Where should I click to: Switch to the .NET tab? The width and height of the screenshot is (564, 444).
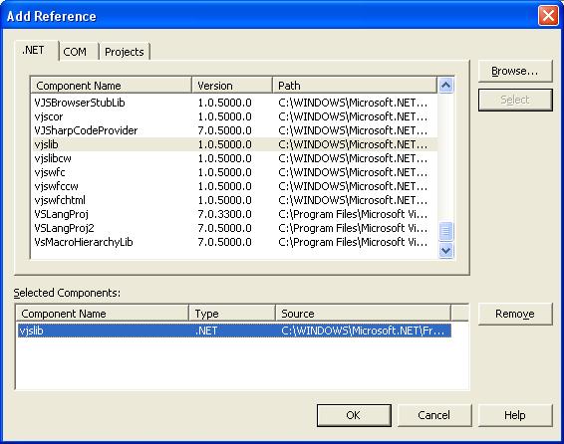coord(37,51)
